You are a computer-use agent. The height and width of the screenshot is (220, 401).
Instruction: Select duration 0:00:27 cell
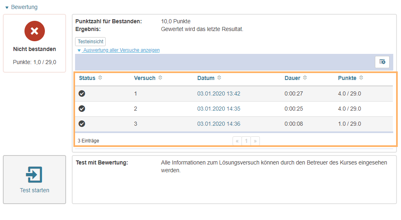(x=294, y=93)
